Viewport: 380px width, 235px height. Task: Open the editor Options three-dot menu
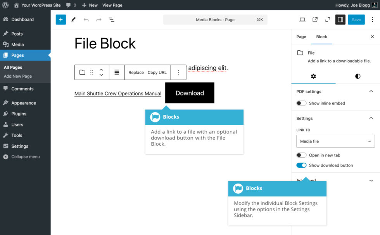point(372,20)
